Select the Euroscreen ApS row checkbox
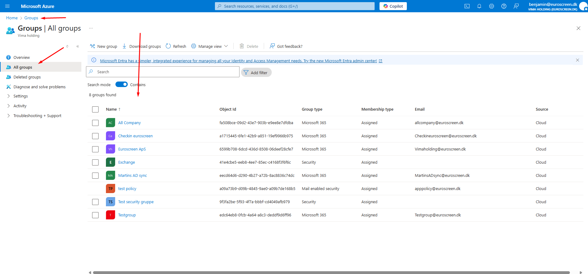Viewport: 588px width, 274px height. click(95, 149)
